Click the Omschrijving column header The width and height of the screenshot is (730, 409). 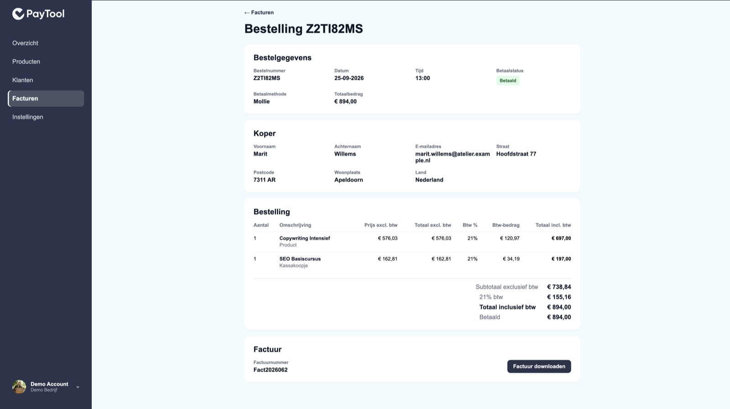pos(295,225)
